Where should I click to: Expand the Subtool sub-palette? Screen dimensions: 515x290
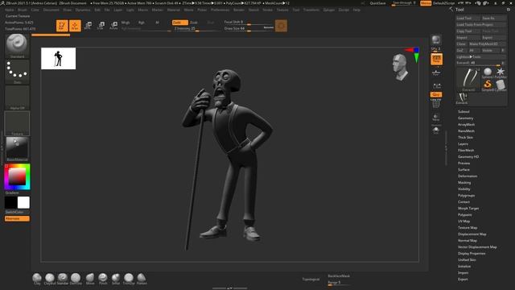(x=463, y=112)
